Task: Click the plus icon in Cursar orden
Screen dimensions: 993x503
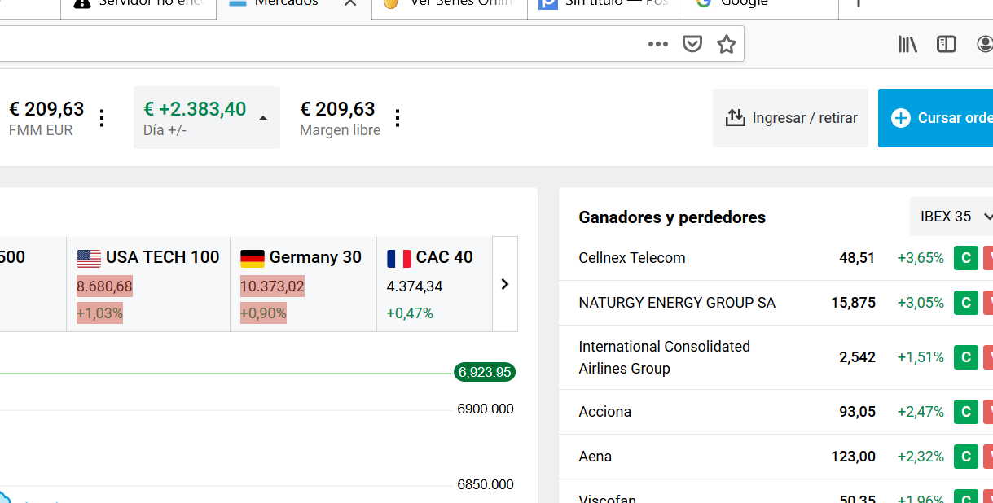Action: coord(901,118)
